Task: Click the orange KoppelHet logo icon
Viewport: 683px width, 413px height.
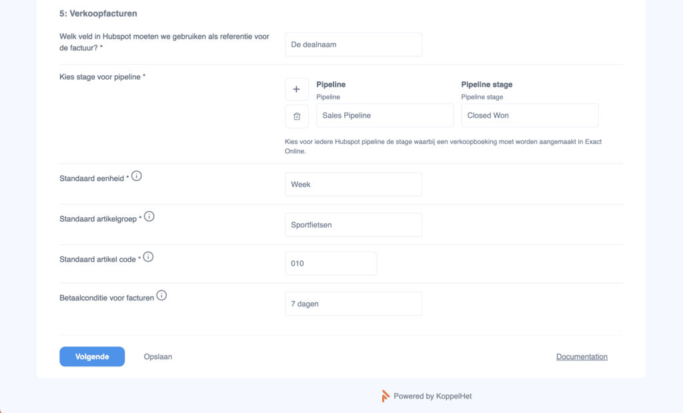Action: pyautogui.click(x=386, y=396)
